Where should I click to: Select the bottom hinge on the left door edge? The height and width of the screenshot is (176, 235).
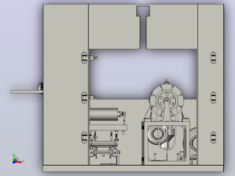[89, 138]
